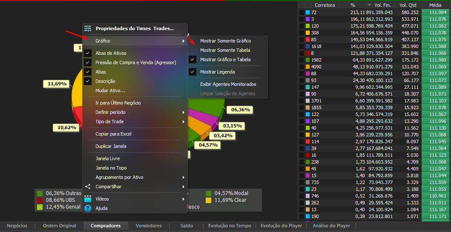Choose Janela Livre option
The image size is (451, 232).
point(108,158)
